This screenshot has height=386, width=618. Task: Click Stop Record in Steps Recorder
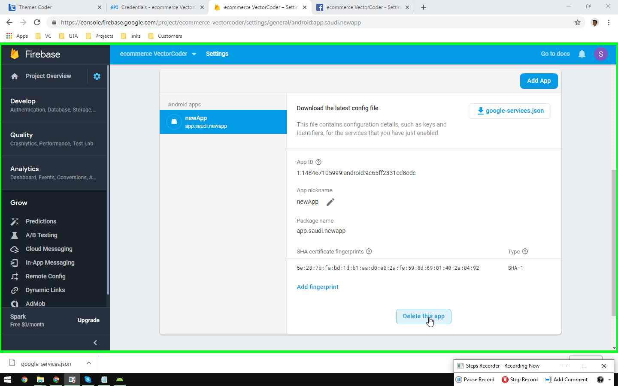(x=520, y=380)
